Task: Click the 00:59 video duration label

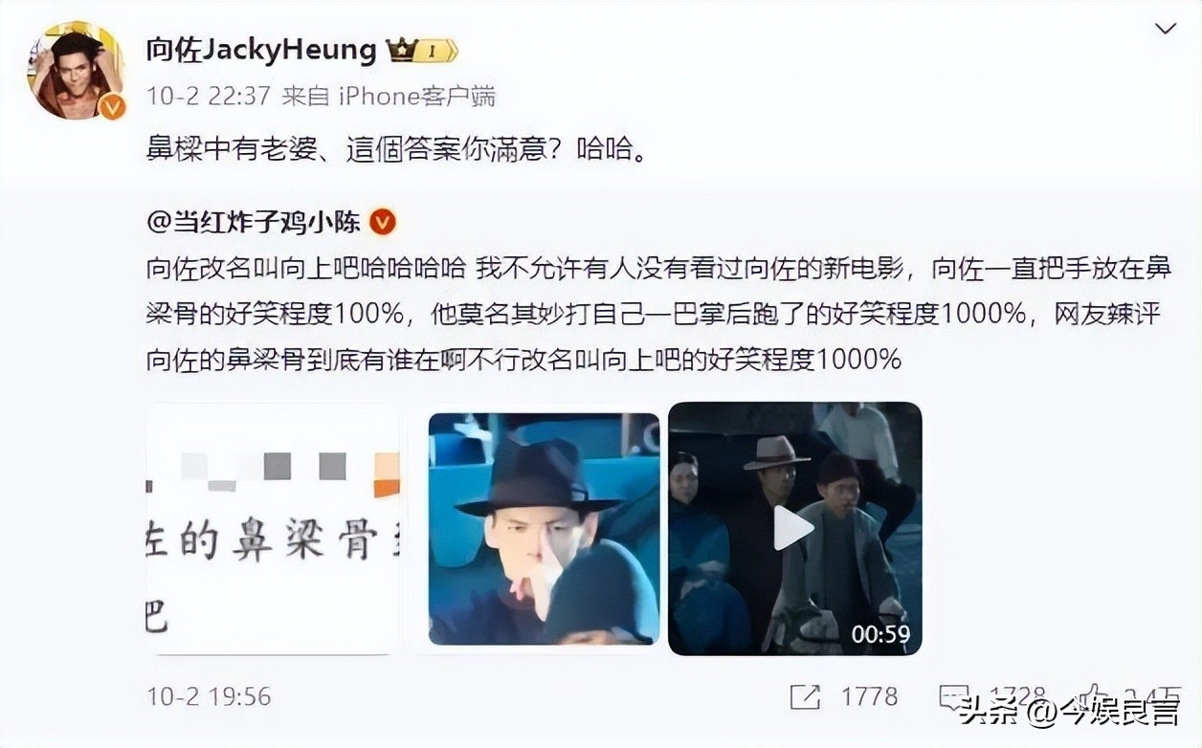Action: [x=880, y=634]
